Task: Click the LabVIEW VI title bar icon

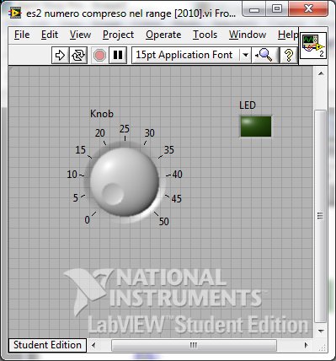Action: click(15, 13)
